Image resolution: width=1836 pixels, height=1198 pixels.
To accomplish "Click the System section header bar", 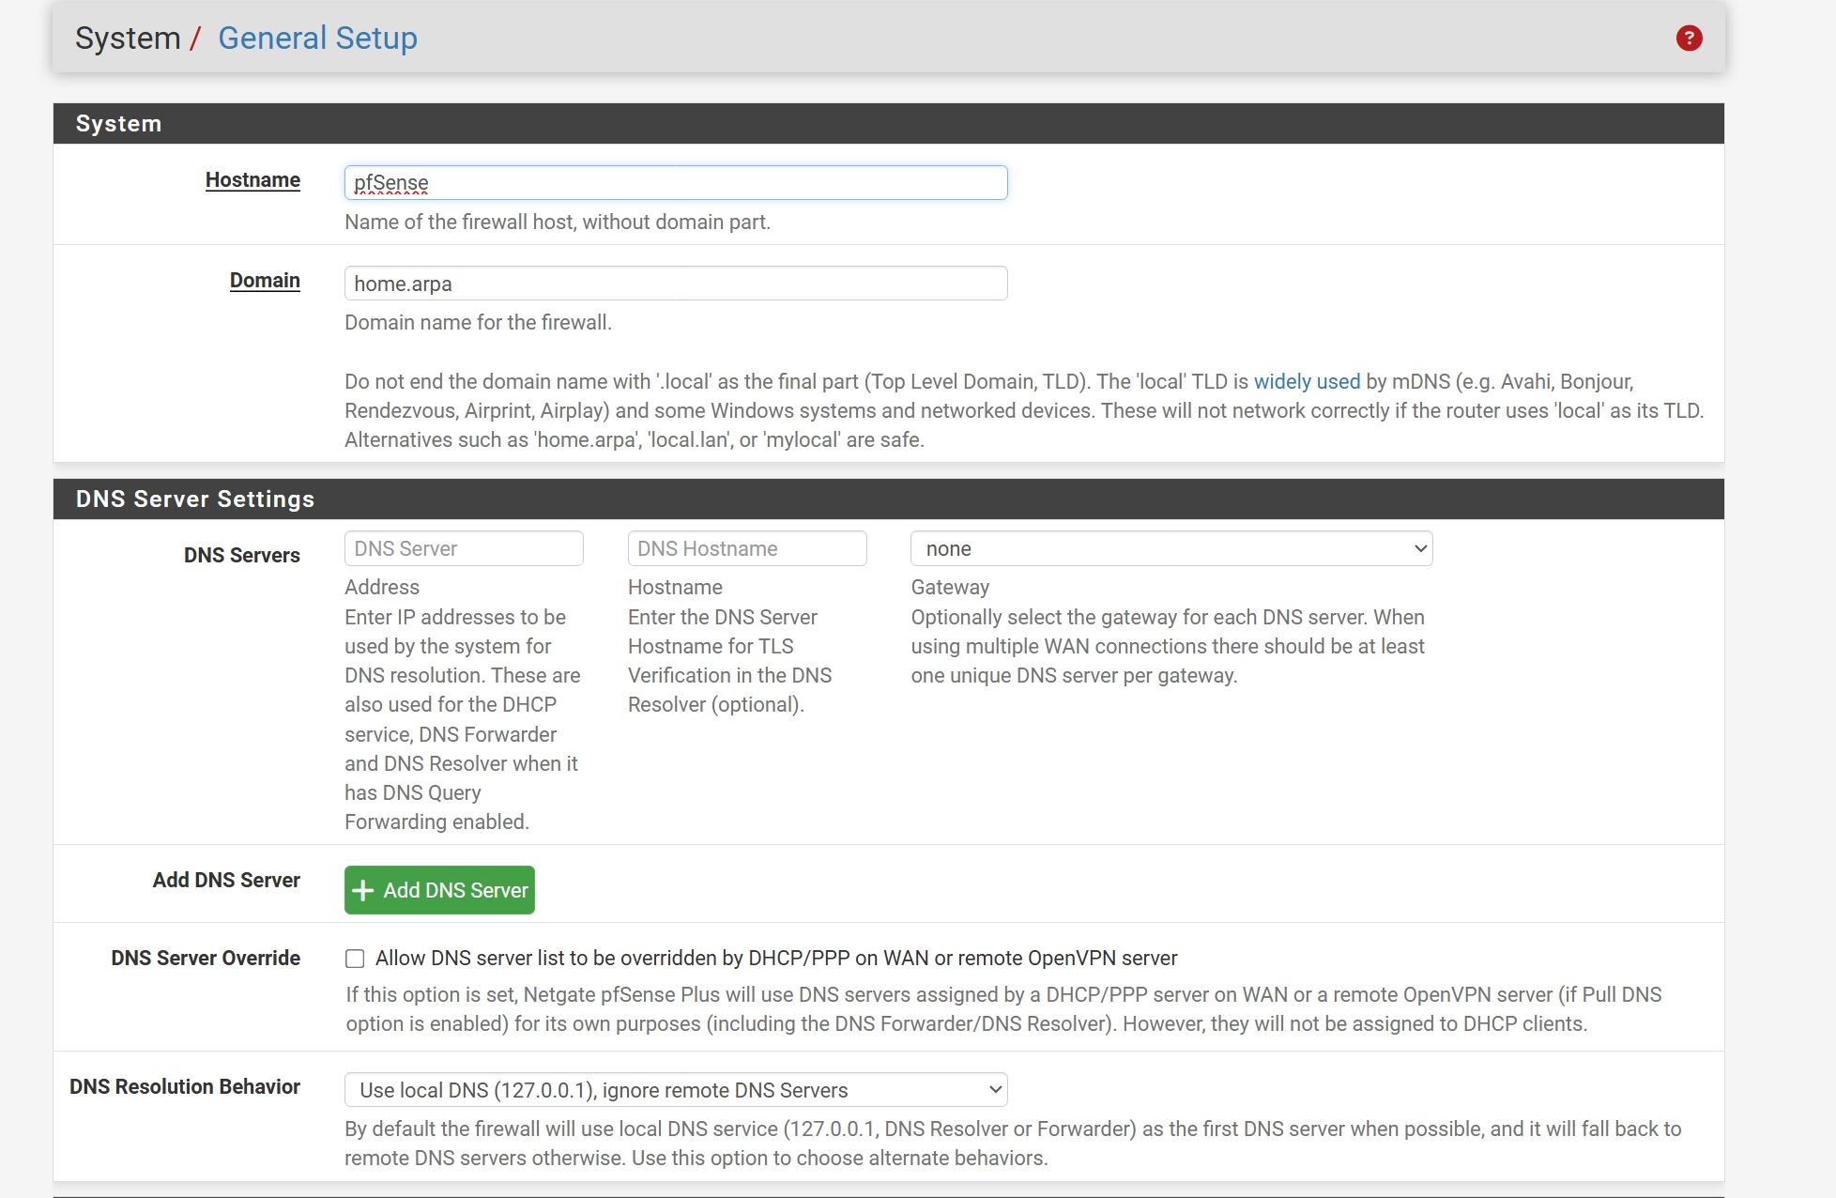I will pyautogui.click(x=887, y=124).
